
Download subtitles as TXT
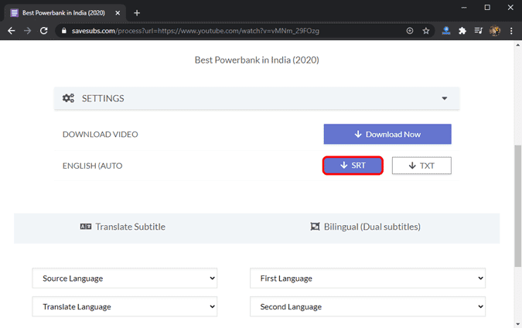click(x=421, y=166)
